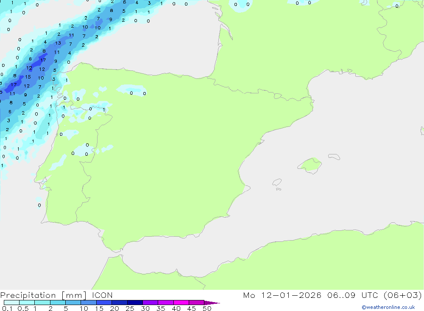Click the 0.1–0.5 mm lightest cyan legend swatch
The image size is (424, 311).
pos(11,303)
